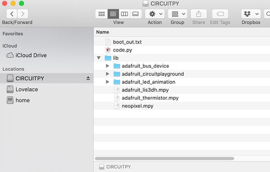Screen dimensions: 270x172
Task: Eject the CIRCUITPY volume
Action: (88, 78)
